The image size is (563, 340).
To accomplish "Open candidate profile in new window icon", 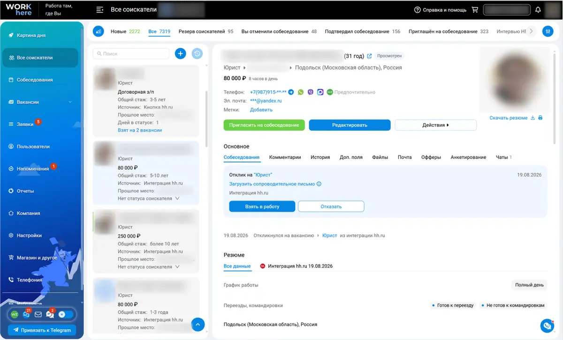I will [x=369, y=56].
